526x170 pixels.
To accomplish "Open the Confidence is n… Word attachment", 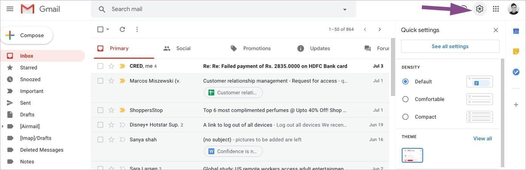I will (233, 152).
